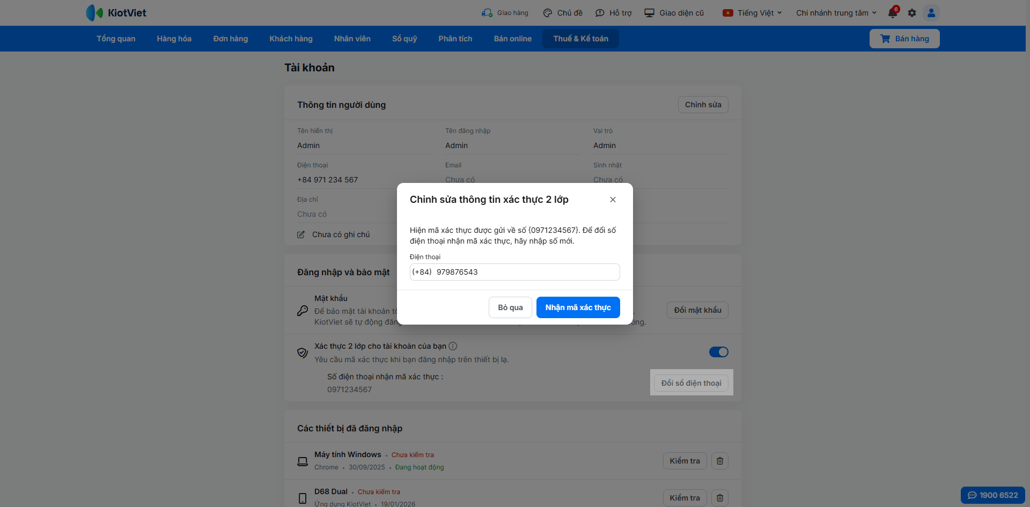Click the Bán hàng cart button

click(904, 39)
